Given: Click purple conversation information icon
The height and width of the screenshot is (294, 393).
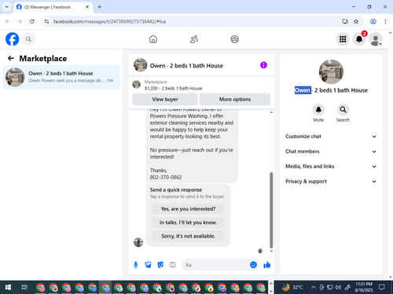Looking at the screenshot, I should click(x=263, y=65).
